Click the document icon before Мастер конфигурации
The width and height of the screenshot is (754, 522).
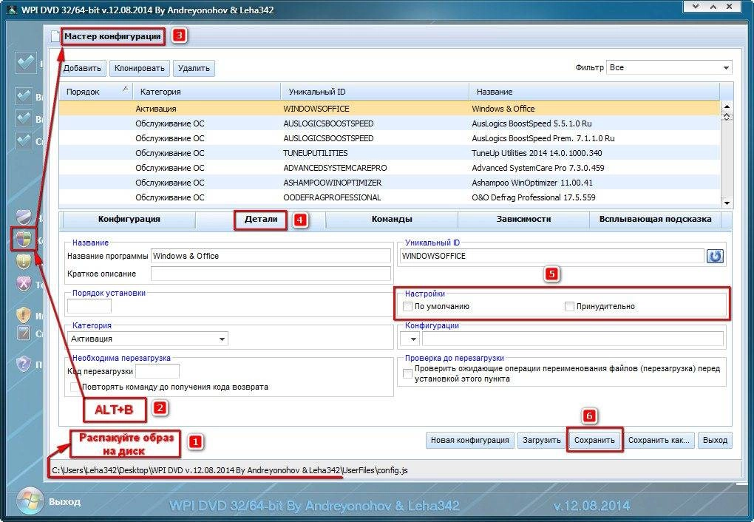[x=56, y=36]
